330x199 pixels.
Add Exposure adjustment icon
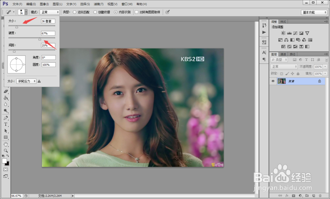coord(301,33)
